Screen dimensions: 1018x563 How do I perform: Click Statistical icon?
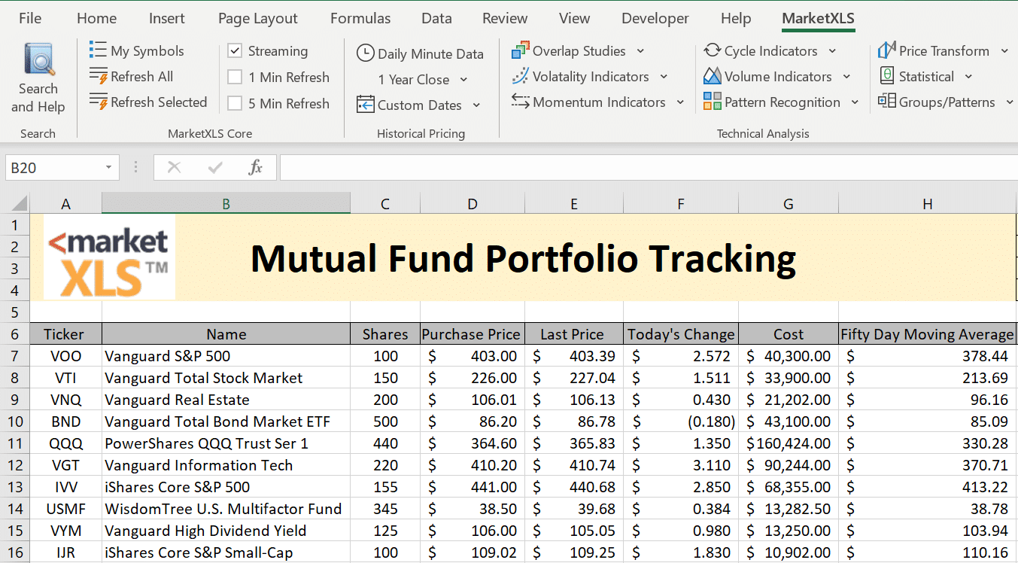[887, 76]
